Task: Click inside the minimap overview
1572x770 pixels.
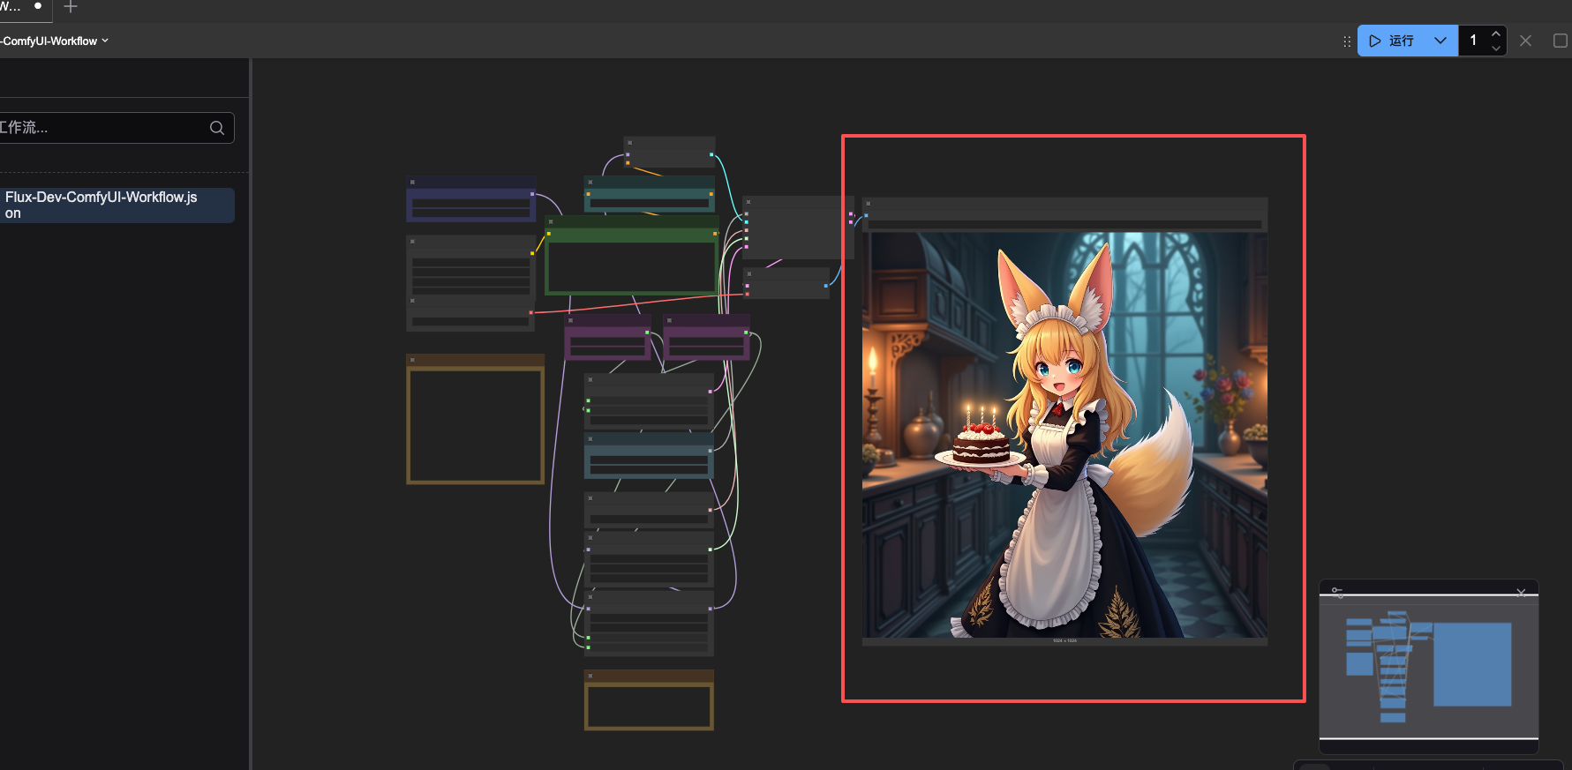Action: click(1428, 667)
